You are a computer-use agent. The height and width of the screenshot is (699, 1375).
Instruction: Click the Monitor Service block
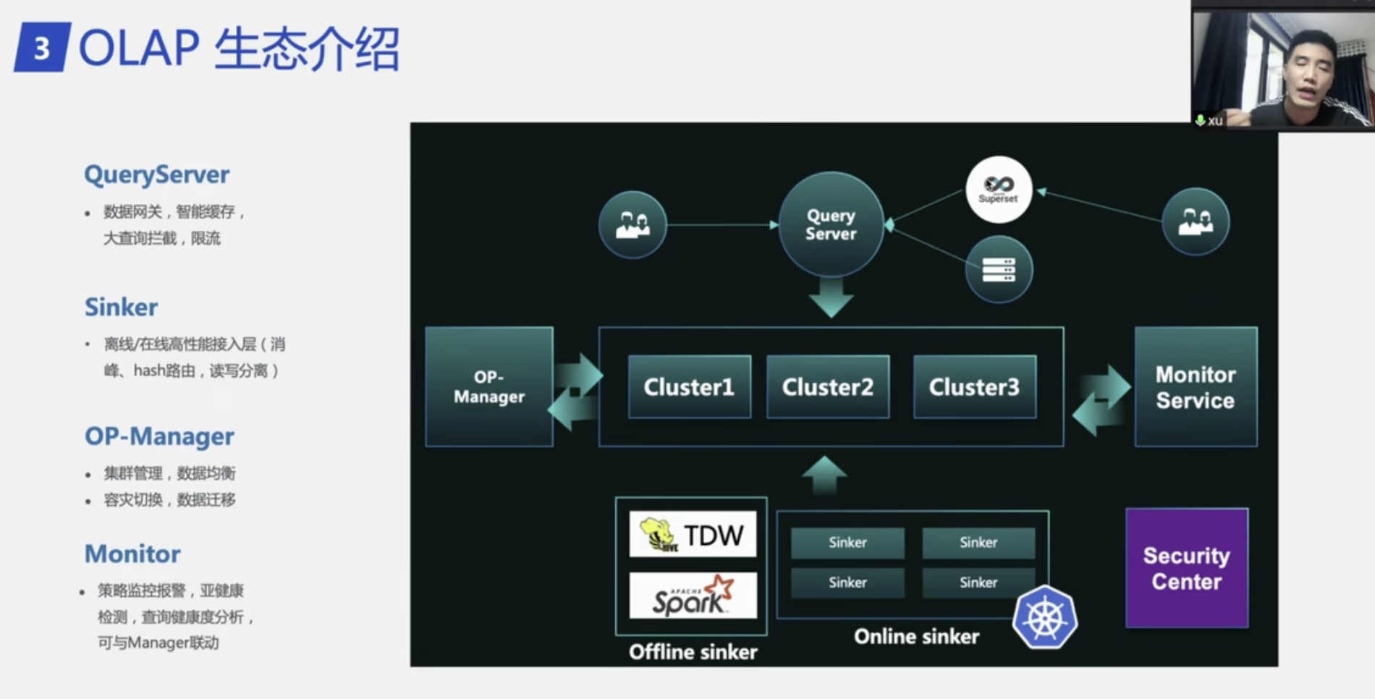coord(1196,387)
